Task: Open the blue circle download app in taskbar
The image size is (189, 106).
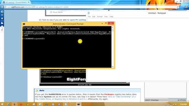Action: (53, 104)
